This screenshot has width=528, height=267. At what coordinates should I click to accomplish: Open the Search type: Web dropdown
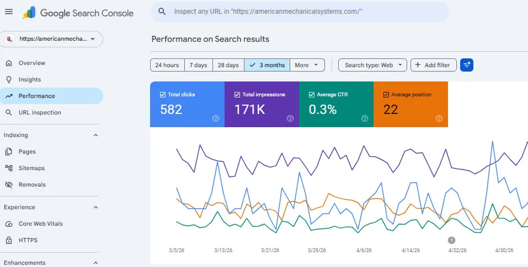coord(372,65)
